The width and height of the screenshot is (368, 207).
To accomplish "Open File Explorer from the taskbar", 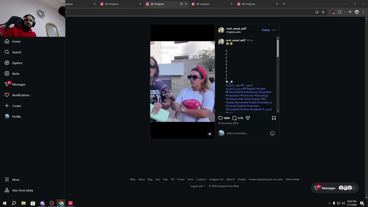I will (x=24, y=203).
